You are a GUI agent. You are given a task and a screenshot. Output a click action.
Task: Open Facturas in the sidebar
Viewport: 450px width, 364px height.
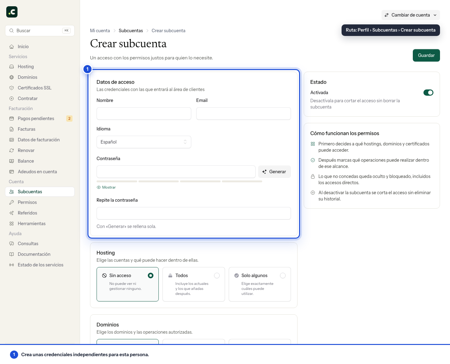(x=40, y=129)
